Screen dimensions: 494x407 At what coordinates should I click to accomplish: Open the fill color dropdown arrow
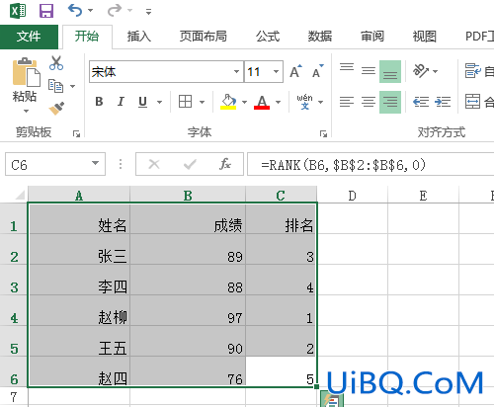click(x=244, y=102)
